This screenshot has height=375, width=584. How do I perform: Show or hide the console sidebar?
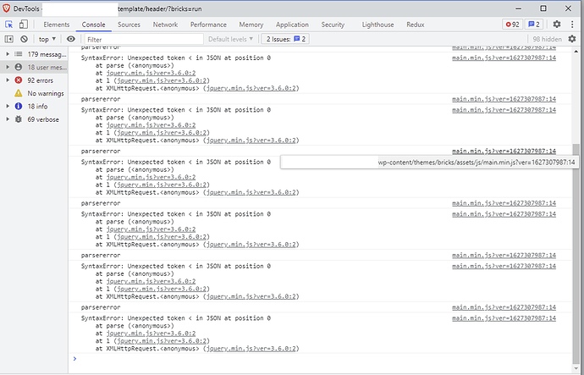[9, 39]
